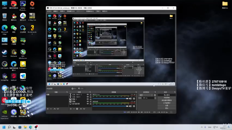The image size is (232, 130).
Task: Open 桌面音频 audio settings gear
Action: pyautogui.click(x=134, y=106)
